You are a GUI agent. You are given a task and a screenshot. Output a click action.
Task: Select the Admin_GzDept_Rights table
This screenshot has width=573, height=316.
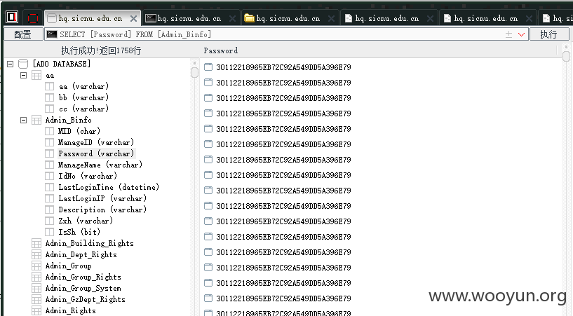86,300
